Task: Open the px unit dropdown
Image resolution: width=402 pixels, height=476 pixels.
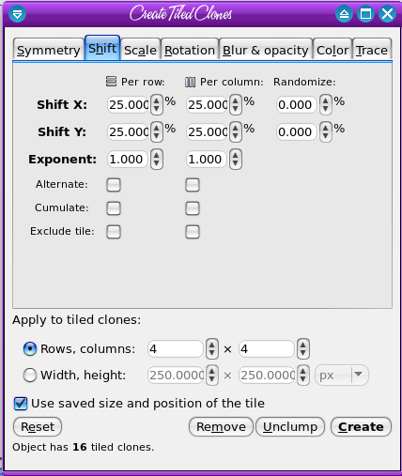Action: coord(342,375)
